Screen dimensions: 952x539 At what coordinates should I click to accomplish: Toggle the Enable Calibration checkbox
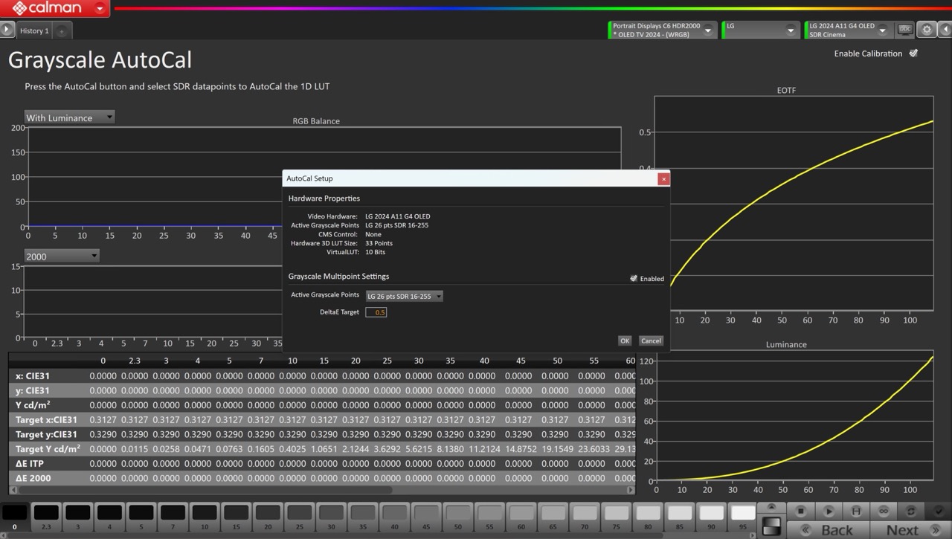click(x=913, y=54)
